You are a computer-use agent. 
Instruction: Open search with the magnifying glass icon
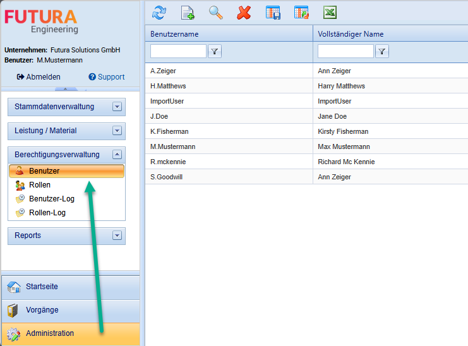(x=216, y=12)
